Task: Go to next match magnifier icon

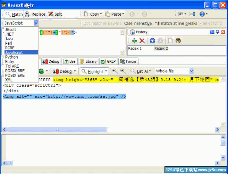Action: click(123, 71)
